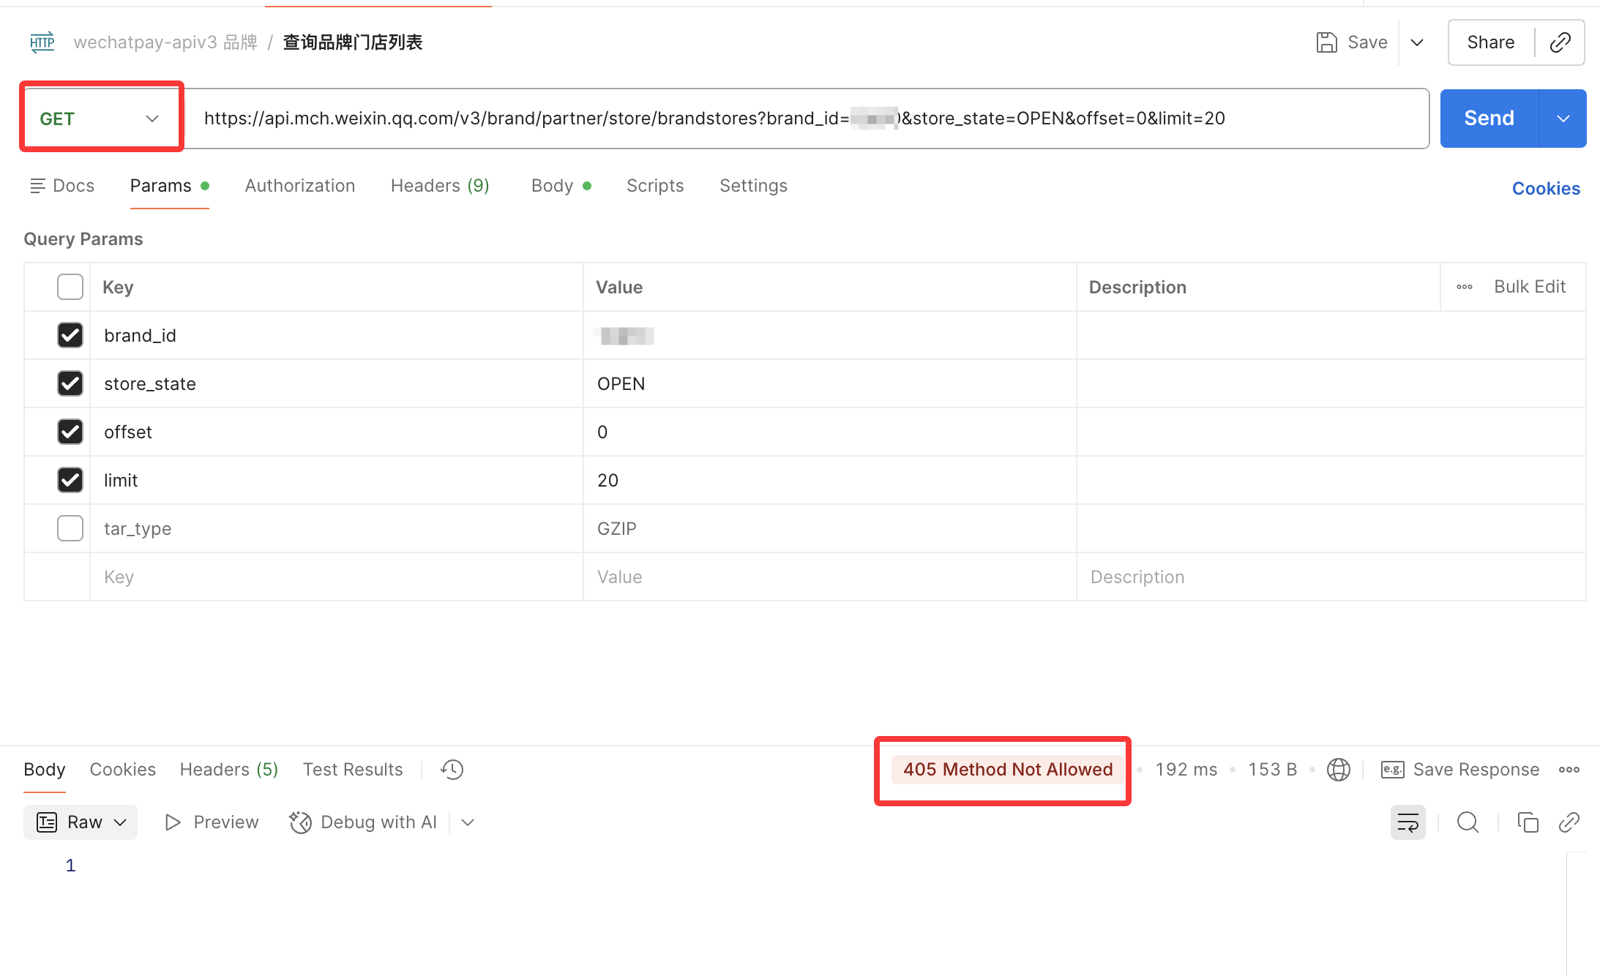Toggle the word wrap icon in response
The width and height of the screenshot is (1600, 976).
click(1408, 822)
